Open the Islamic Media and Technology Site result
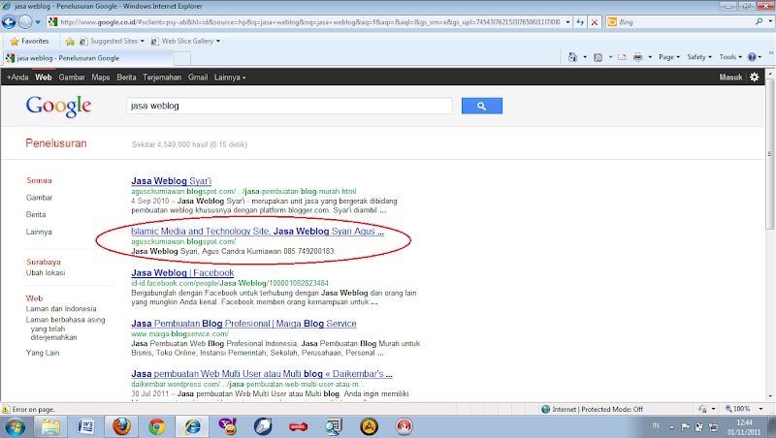This screenshot has height=438, width=776. 257,232
